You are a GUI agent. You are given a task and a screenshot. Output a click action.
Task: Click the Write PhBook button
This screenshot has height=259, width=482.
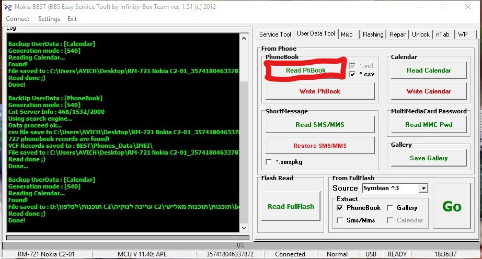pyautogui.click(x=320, y=91)
